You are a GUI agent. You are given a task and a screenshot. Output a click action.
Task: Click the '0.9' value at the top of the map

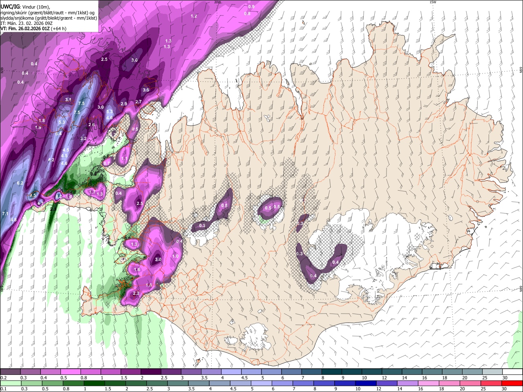[251, 7]
